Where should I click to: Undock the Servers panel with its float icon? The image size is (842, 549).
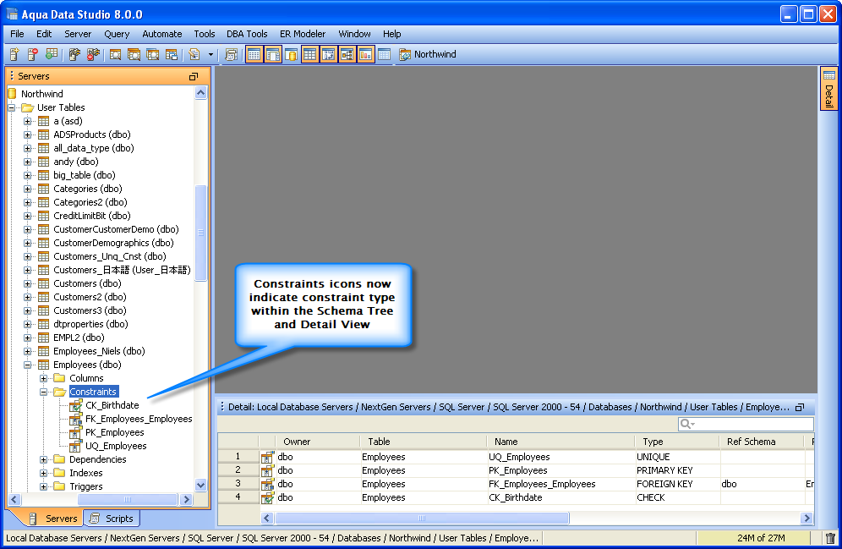coord(194,76)
